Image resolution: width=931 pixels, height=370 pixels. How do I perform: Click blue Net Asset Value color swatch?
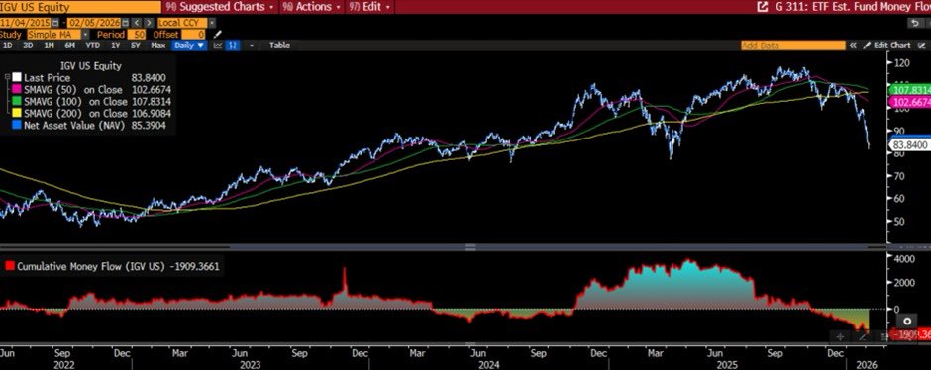tap(16, 125)
